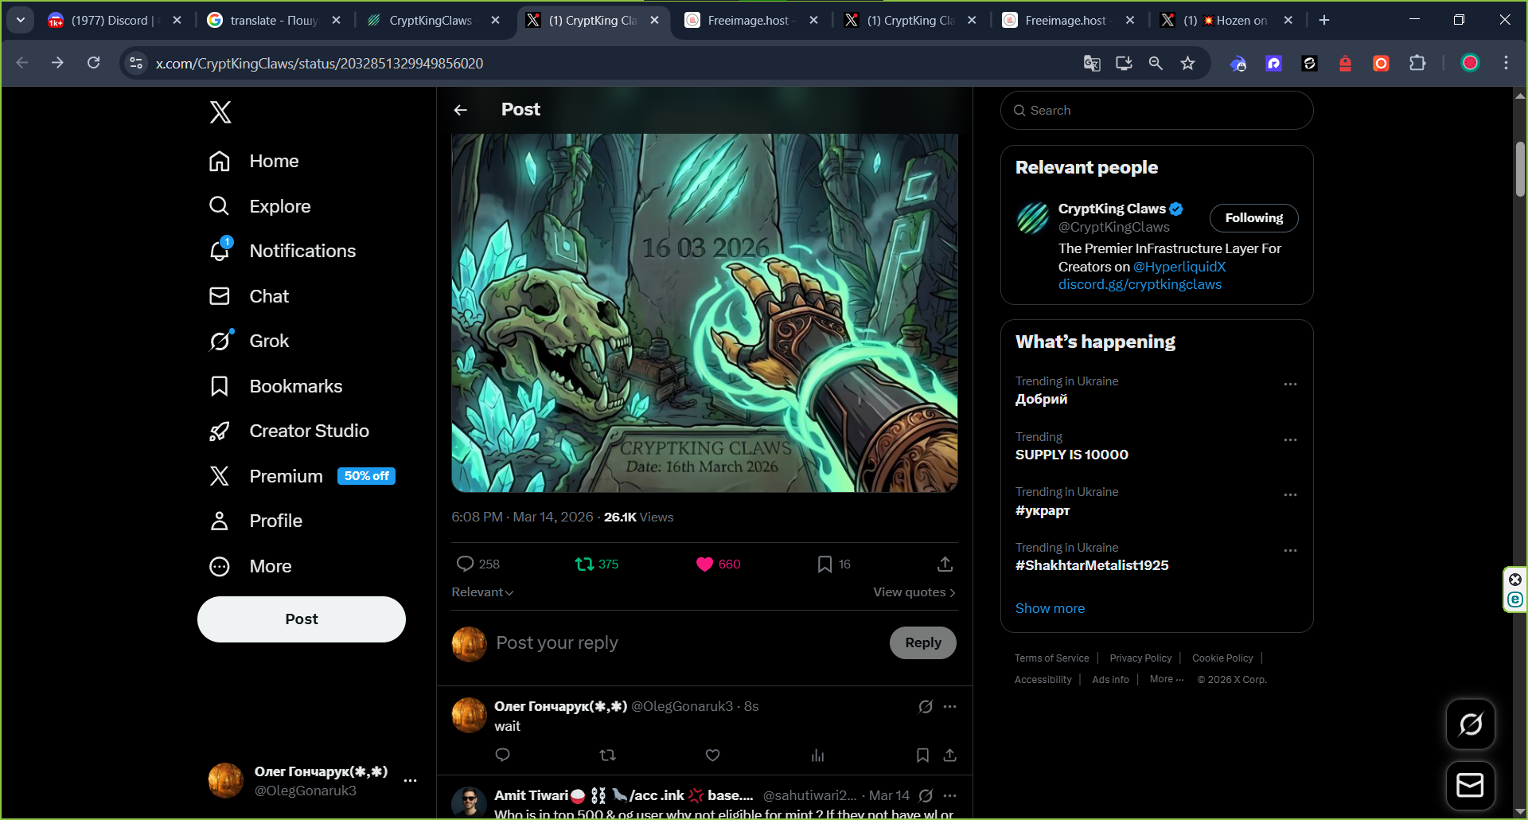Switch to the translate Google tab

click(273, 20)
